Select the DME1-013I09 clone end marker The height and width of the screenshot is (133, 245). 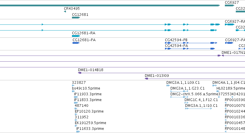(147, 79)
